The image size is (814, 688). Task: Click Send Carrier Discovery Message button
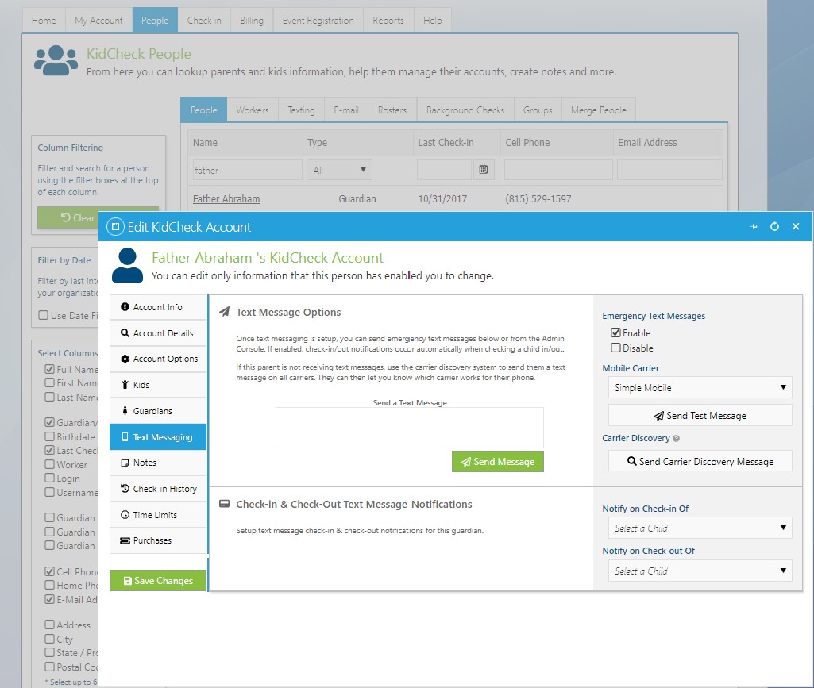coord(700,461)
